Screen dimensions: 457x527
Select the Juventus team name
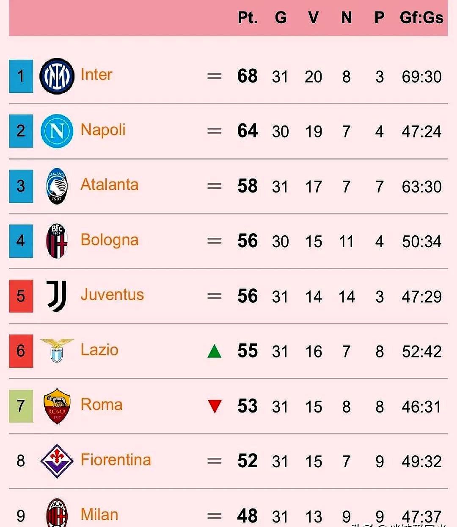[x=112, y=295]
